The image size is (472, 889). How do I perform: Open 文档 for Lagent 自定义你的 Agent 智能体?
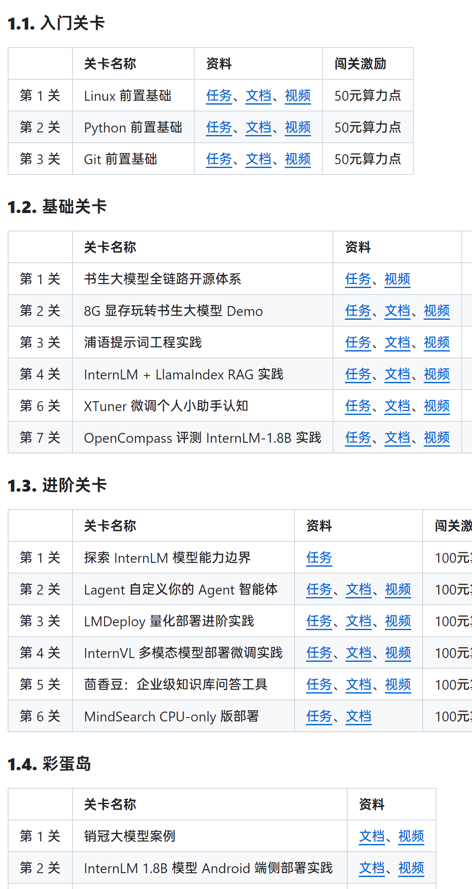coord(359,589)
